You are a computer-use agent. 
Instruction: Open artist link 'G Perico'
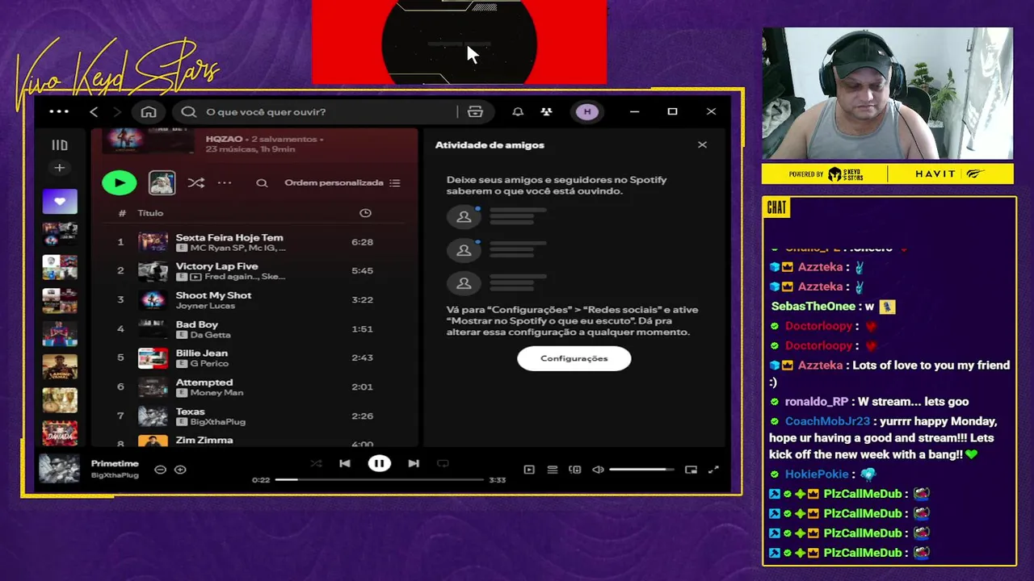point(209,364)
